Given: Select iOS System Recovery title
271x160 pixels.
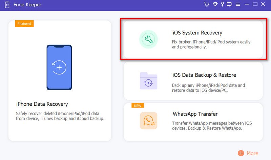Looking at the screenshot, I should click(x=197, y=33).
